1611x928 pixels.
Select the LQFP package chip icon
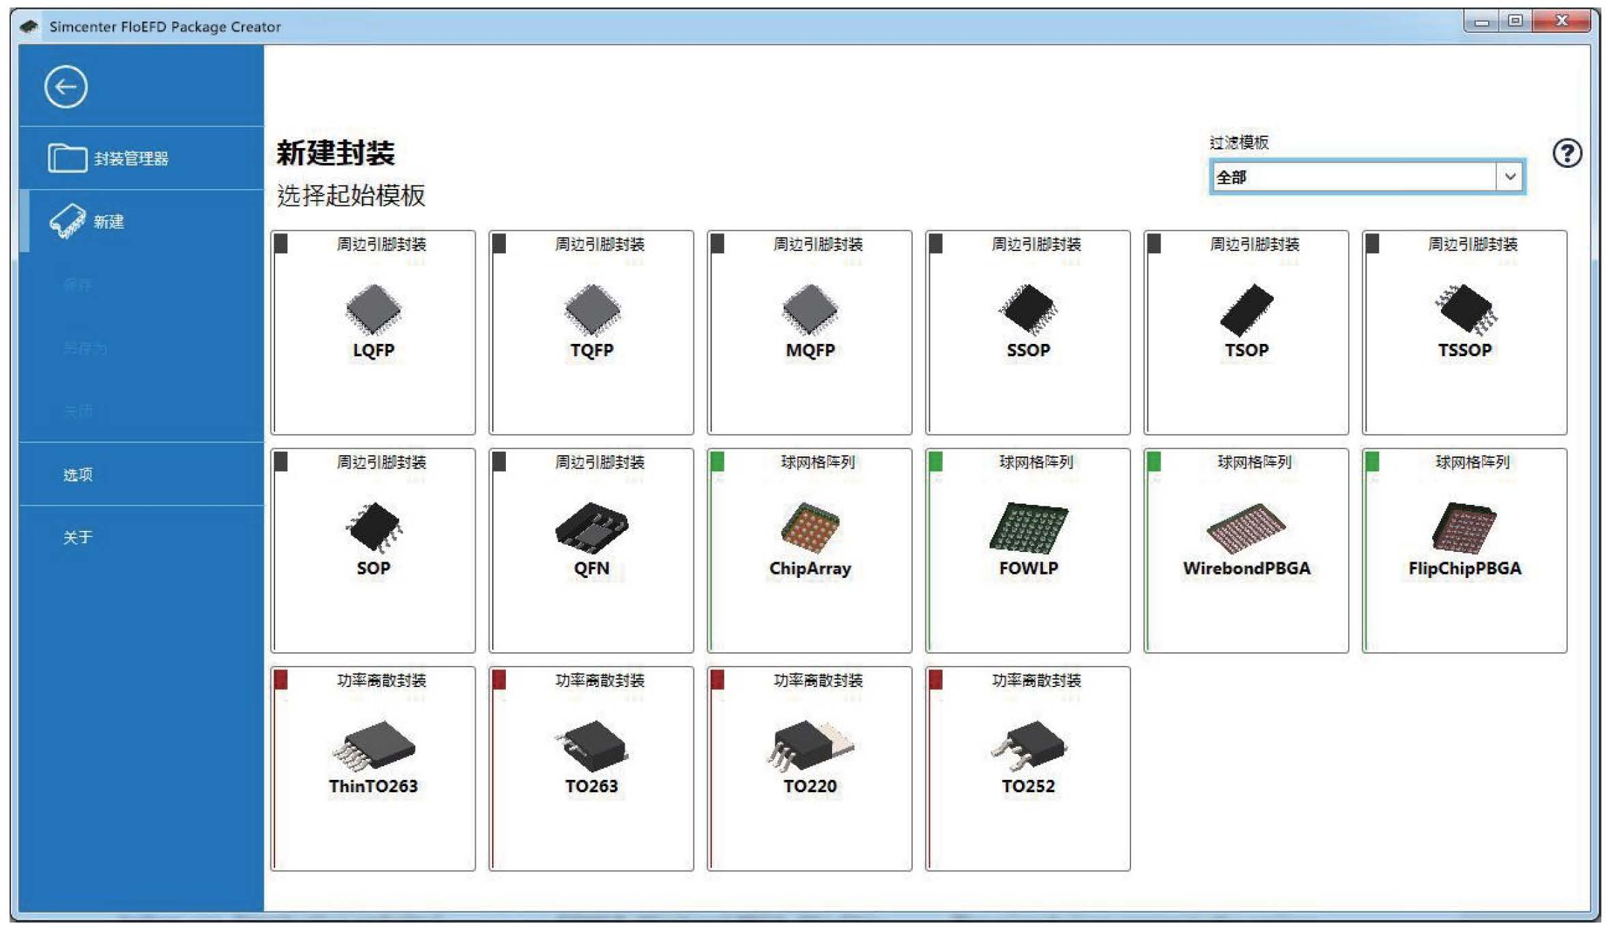[x=373, y=309]
